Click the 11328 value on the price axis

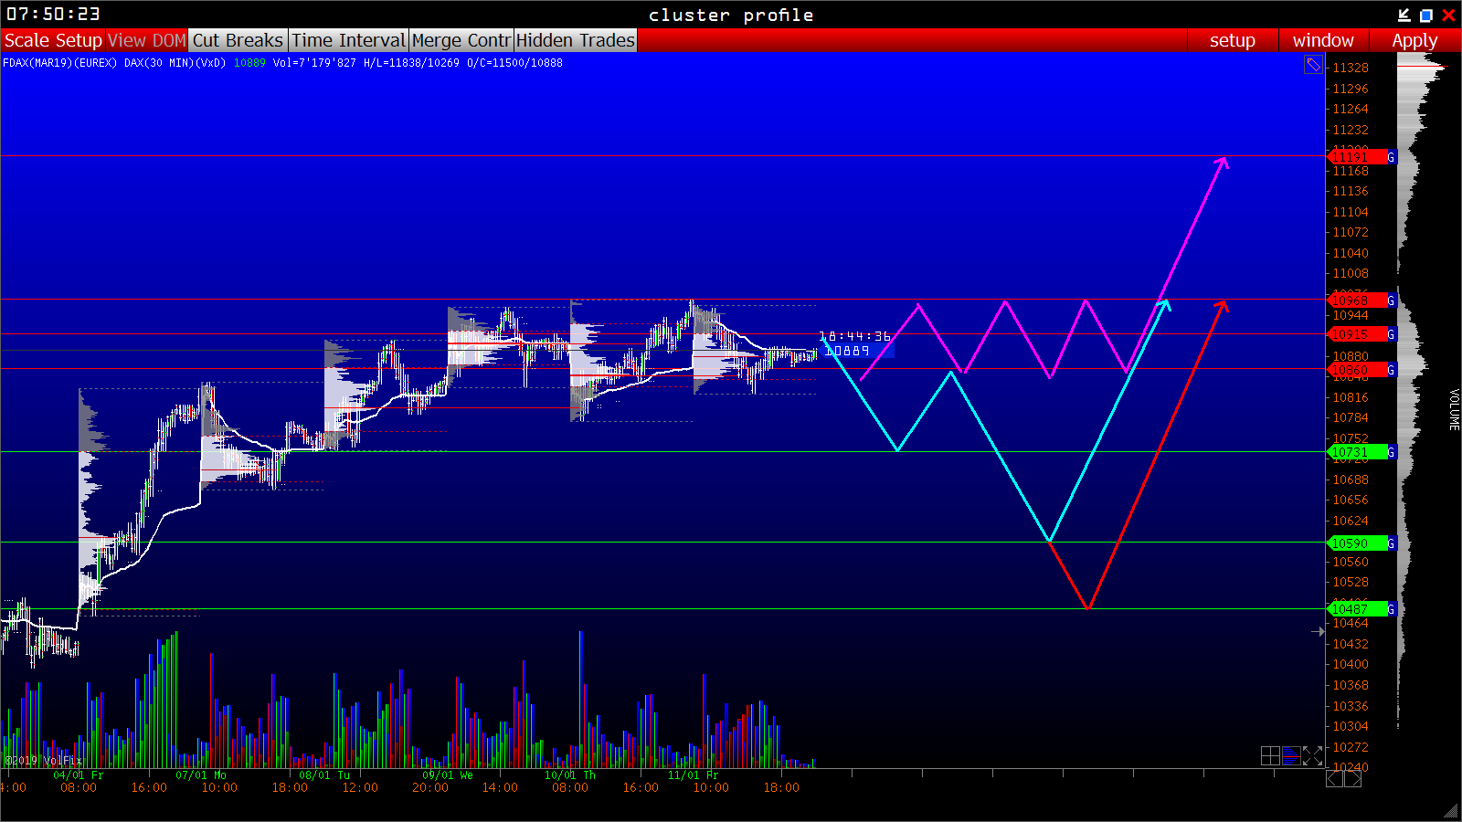pos(1351,68)
